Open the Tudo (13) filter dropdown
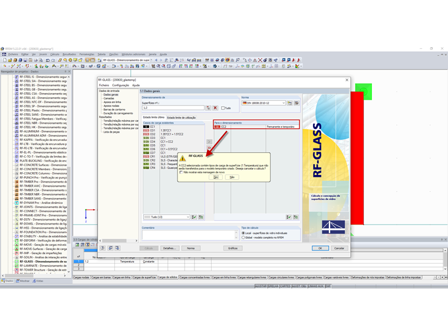Image resolution: width=448 pixels, height=336 pixels. 187,217
